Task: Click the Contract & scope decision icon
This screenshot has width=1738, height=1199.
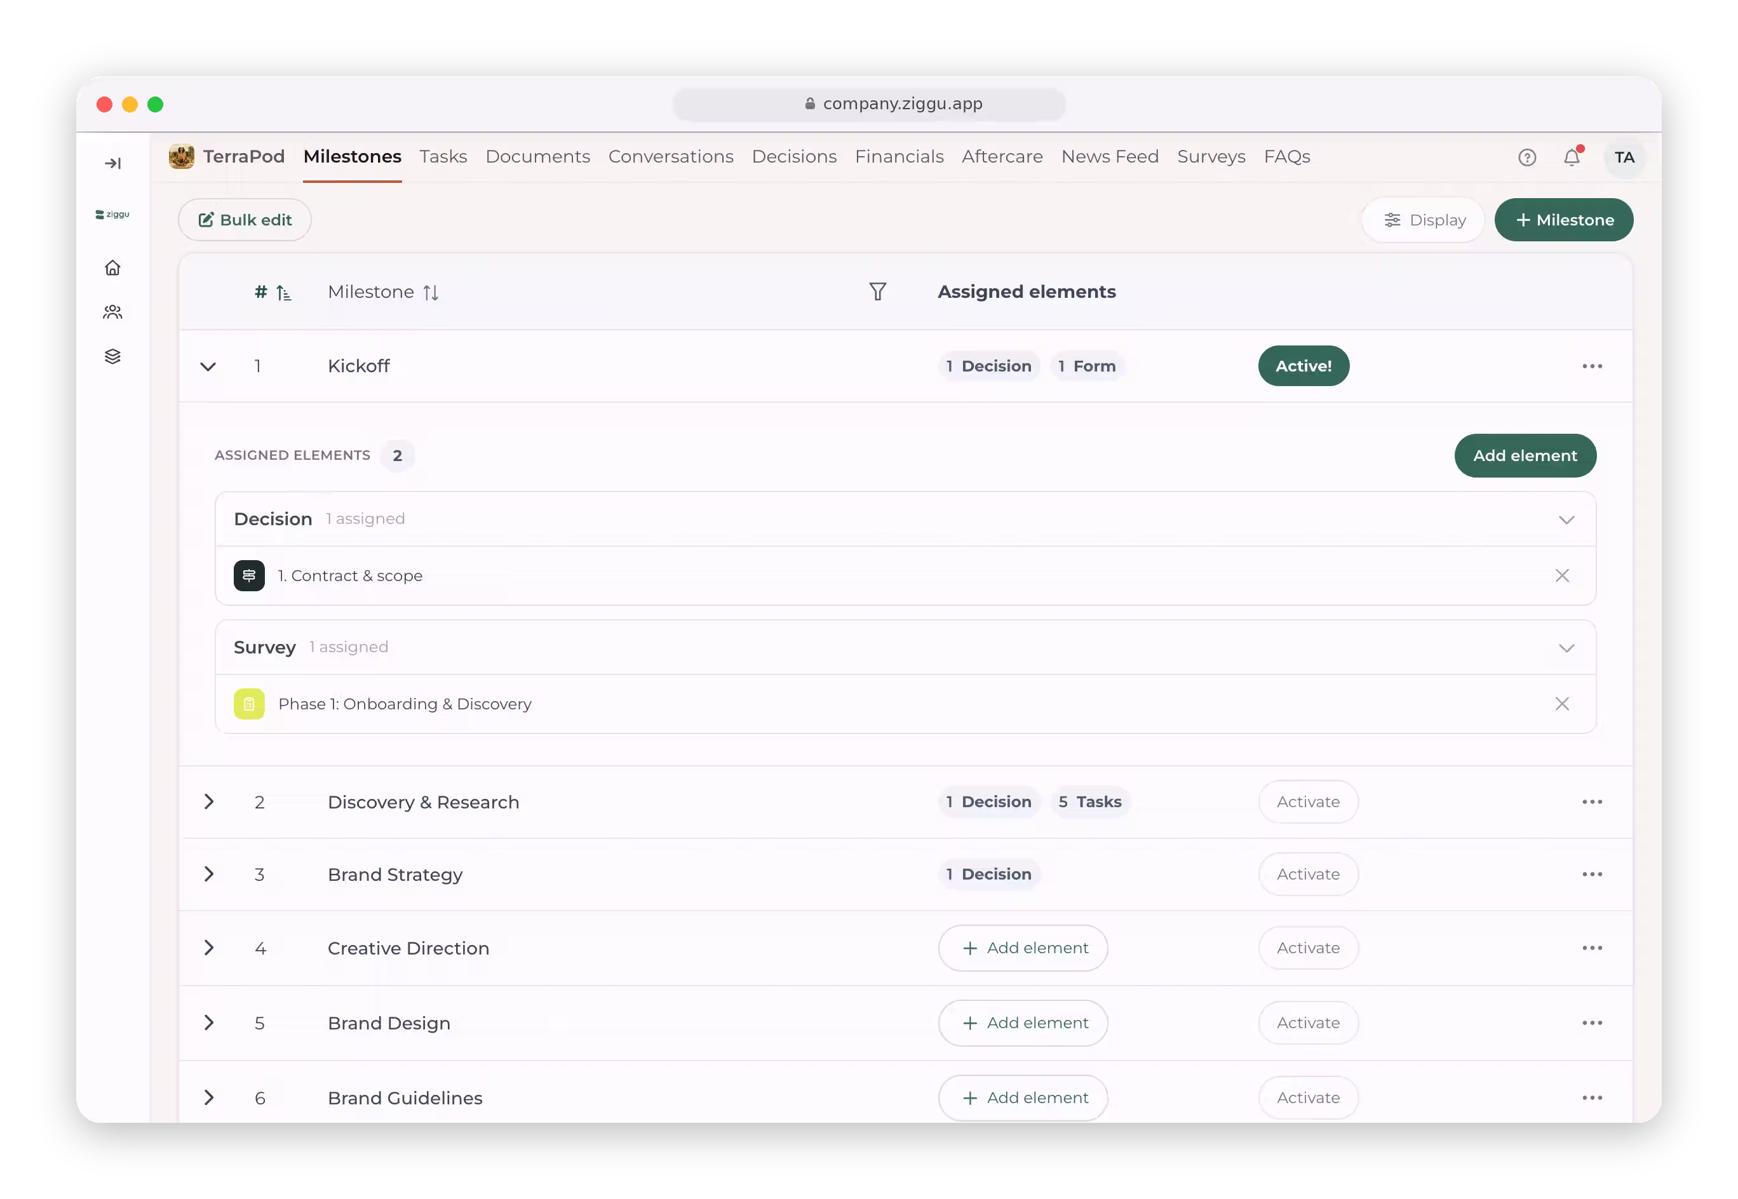Action: click(249, 575)
